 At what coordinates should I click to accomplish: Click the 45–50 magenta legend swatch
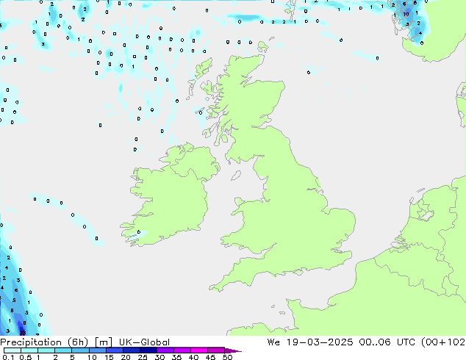pyautogui.click(x=216, y=350)
